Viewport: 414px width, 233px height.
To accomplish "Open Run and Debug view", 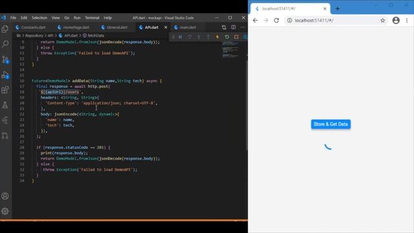I will [x=5, y=75].
